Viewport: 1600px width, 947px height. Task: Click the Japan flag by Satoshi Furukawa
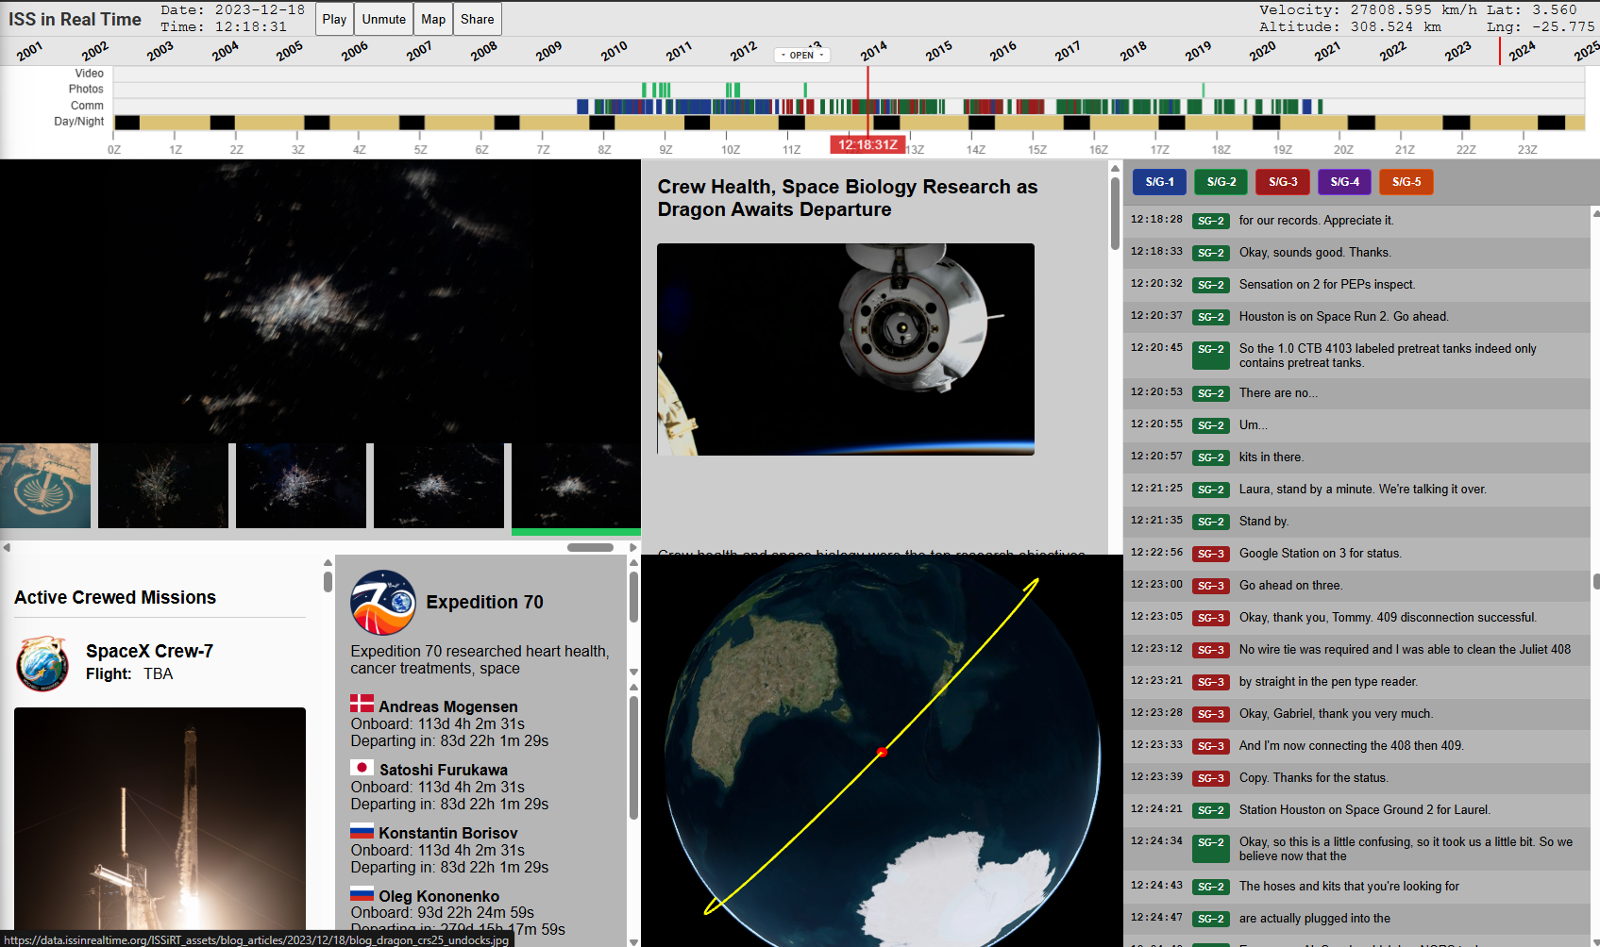pyautogui.click(x=362, y=768)
